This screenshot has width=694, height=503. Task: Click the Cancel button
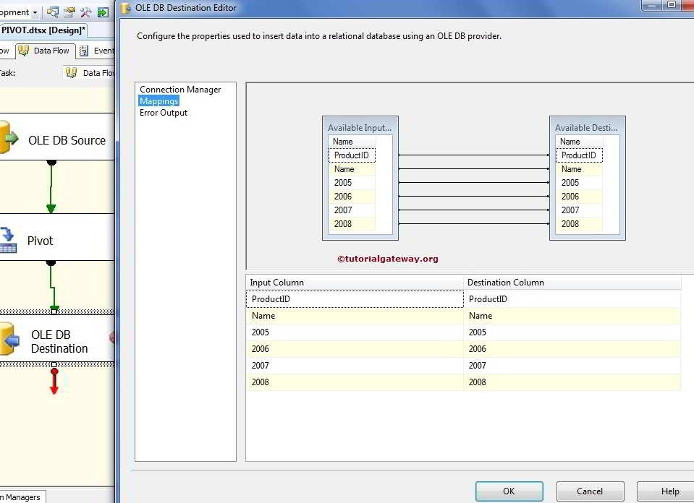590,491
